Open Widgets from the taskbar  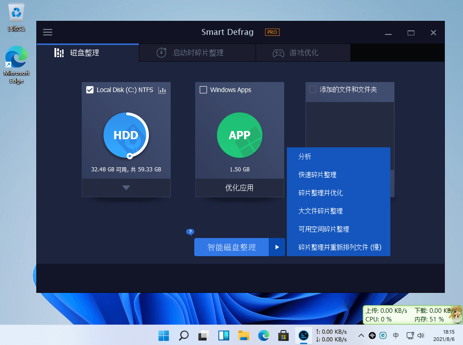[223, 335]
